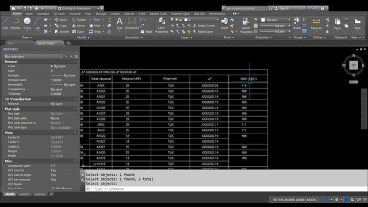Add new layout with plus button
The image size is (368, 207).
click(x=51, y=194)
